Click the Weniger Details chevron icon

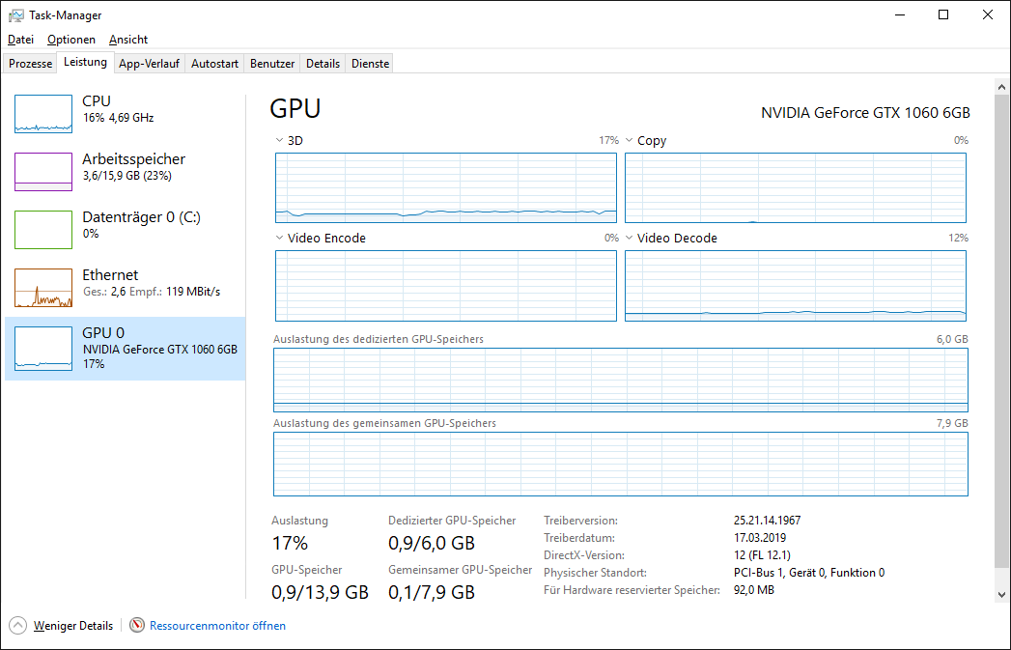(18, 626)
